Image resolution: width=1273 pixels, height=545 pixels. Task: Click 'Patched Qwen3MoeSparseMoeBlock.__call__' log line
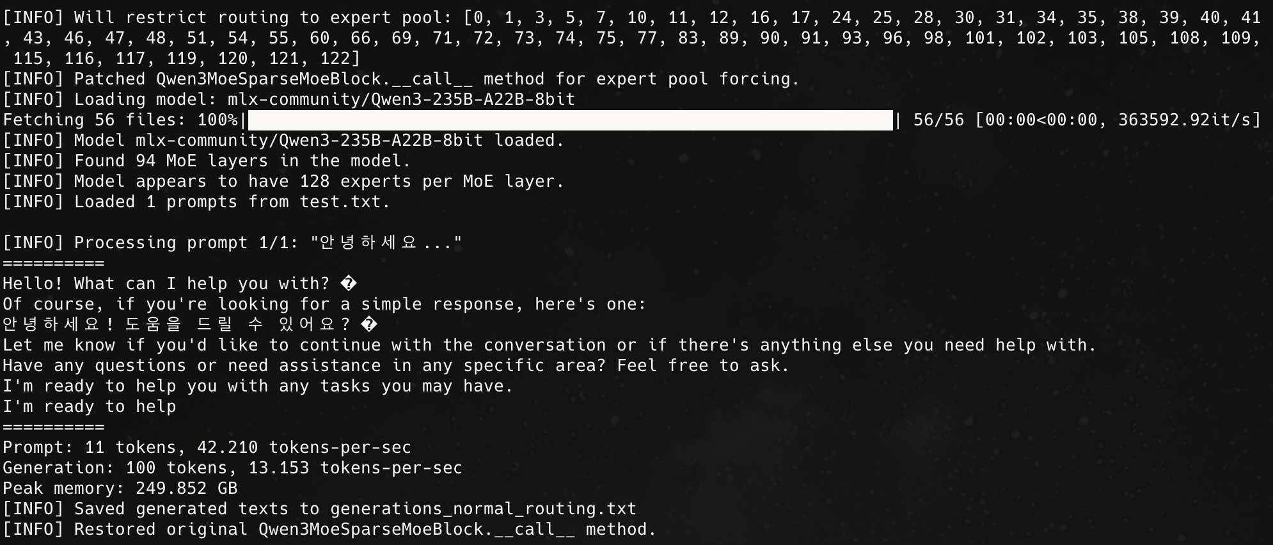(401, 79)
